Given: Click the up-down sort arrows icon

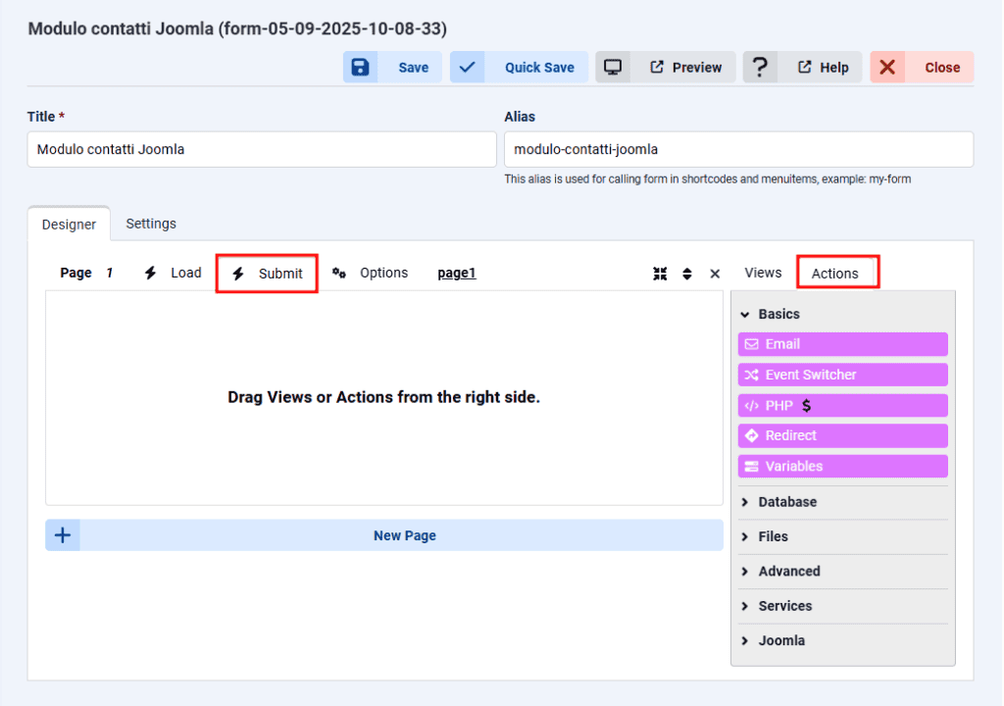Looking at the screenshot, I should coord(687,274).
